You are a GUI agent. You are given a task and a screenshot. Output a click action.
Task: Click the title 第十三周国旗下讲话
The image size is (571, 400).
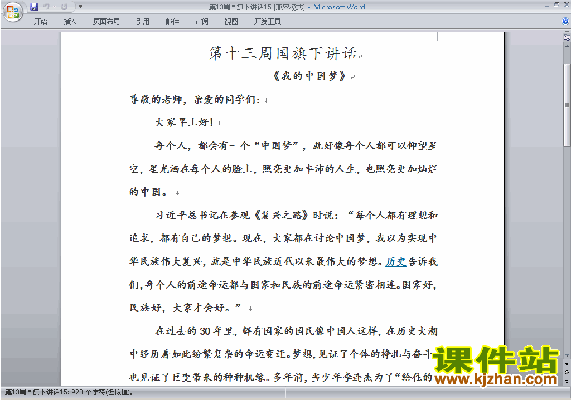(283, 53)
